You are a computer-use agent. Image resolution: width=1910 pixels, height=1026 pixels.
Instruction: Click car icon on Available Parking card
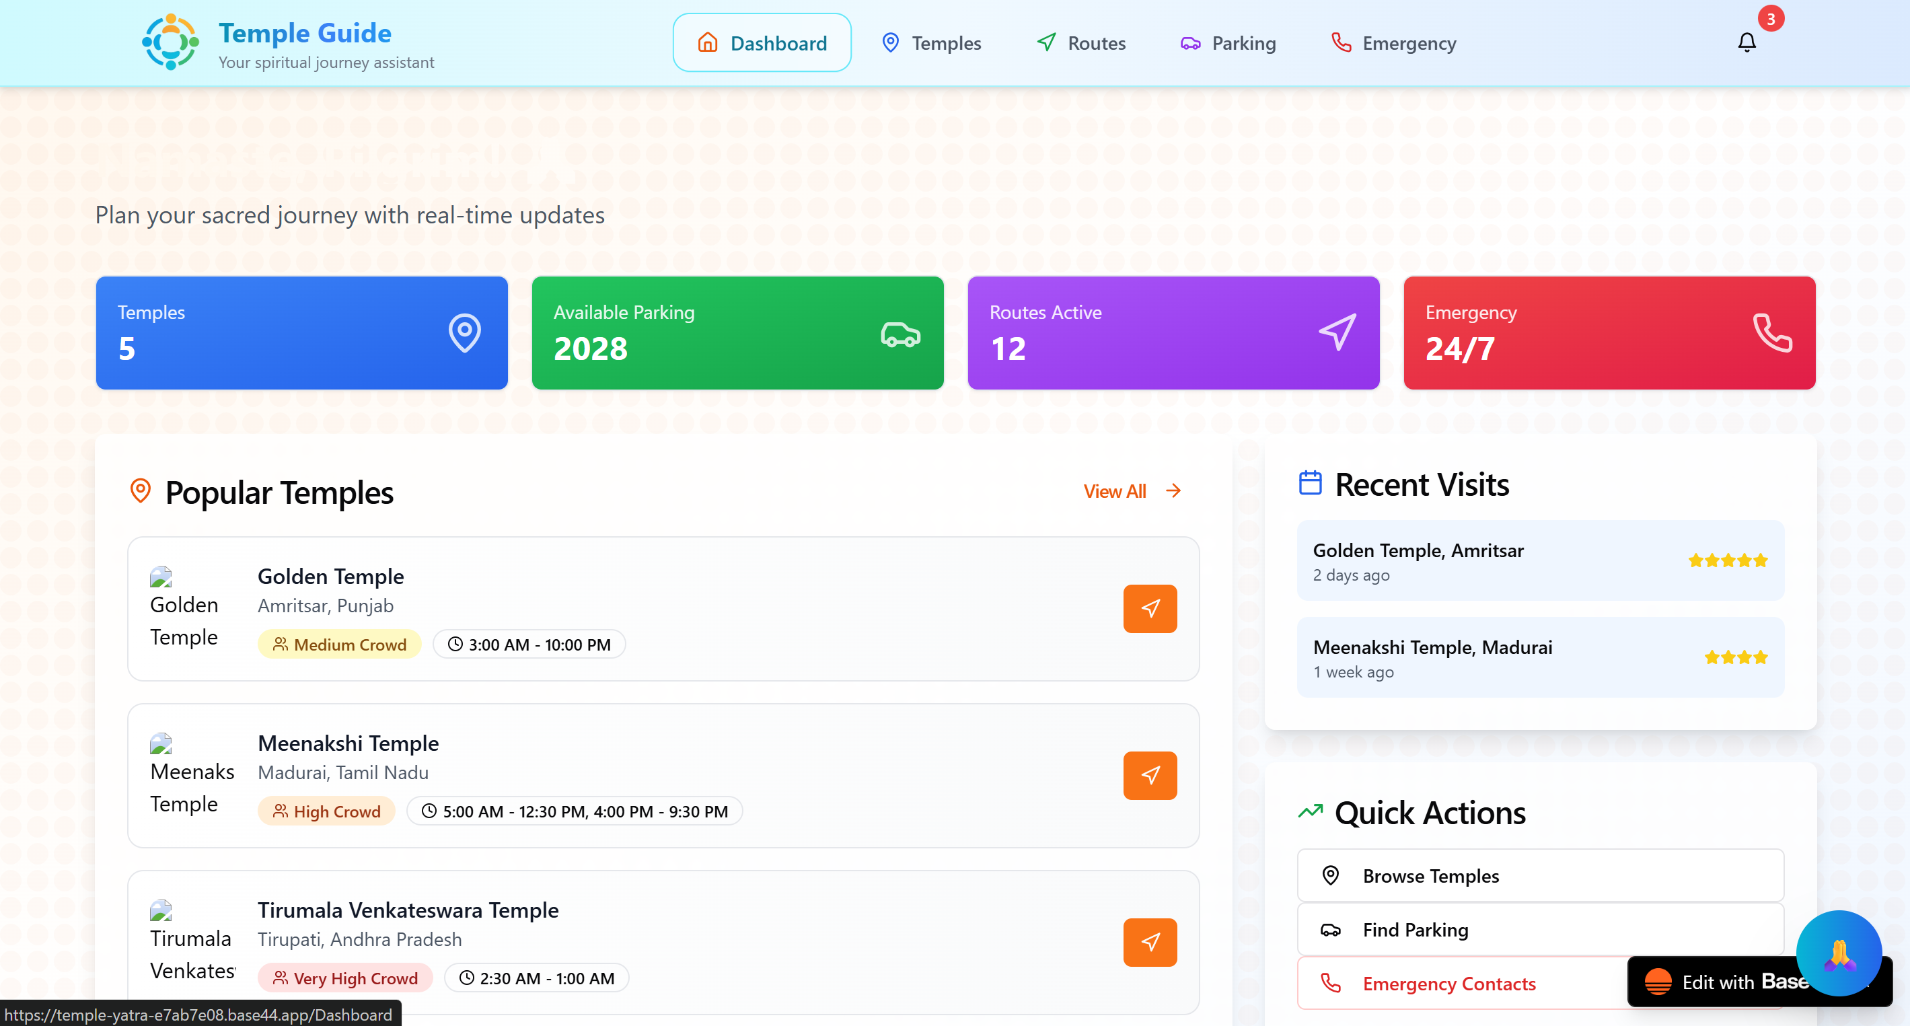click(900, 334)
